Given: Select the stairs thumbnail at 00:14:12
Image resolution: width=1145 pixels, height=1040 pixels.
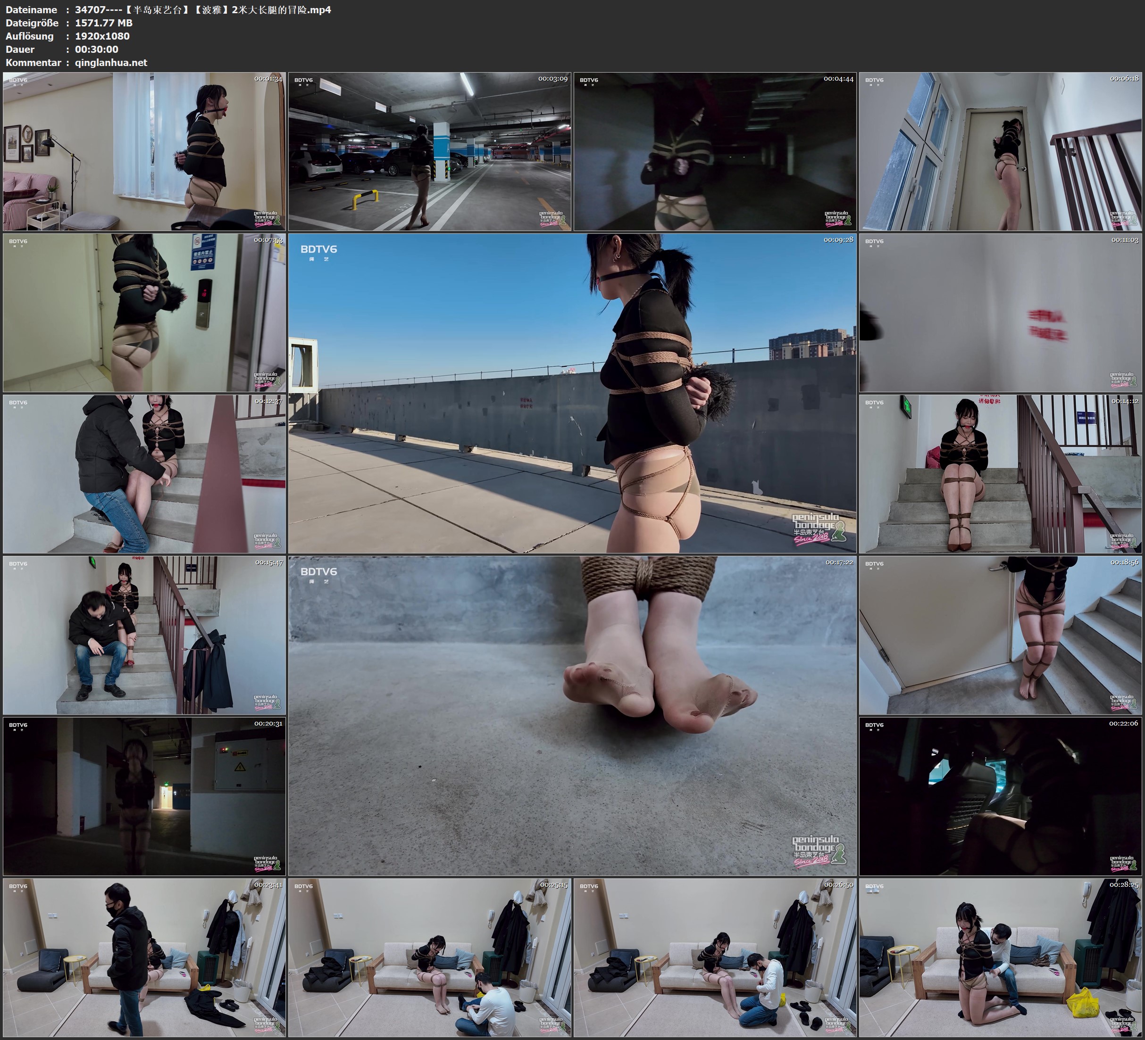Looking at the screenshot, I should point(1001,473).
